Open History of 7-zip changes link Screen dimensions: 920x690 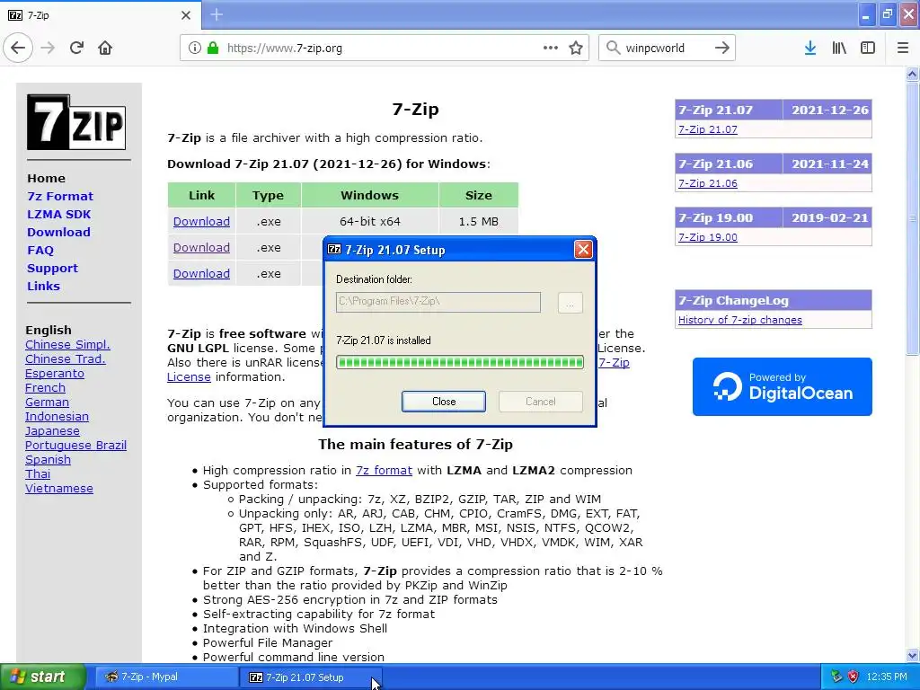740,320
